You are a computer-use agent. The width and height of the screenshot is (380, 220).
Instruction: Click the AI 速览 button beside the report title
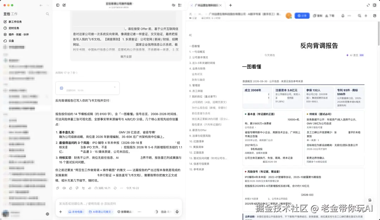click(355, 55)
